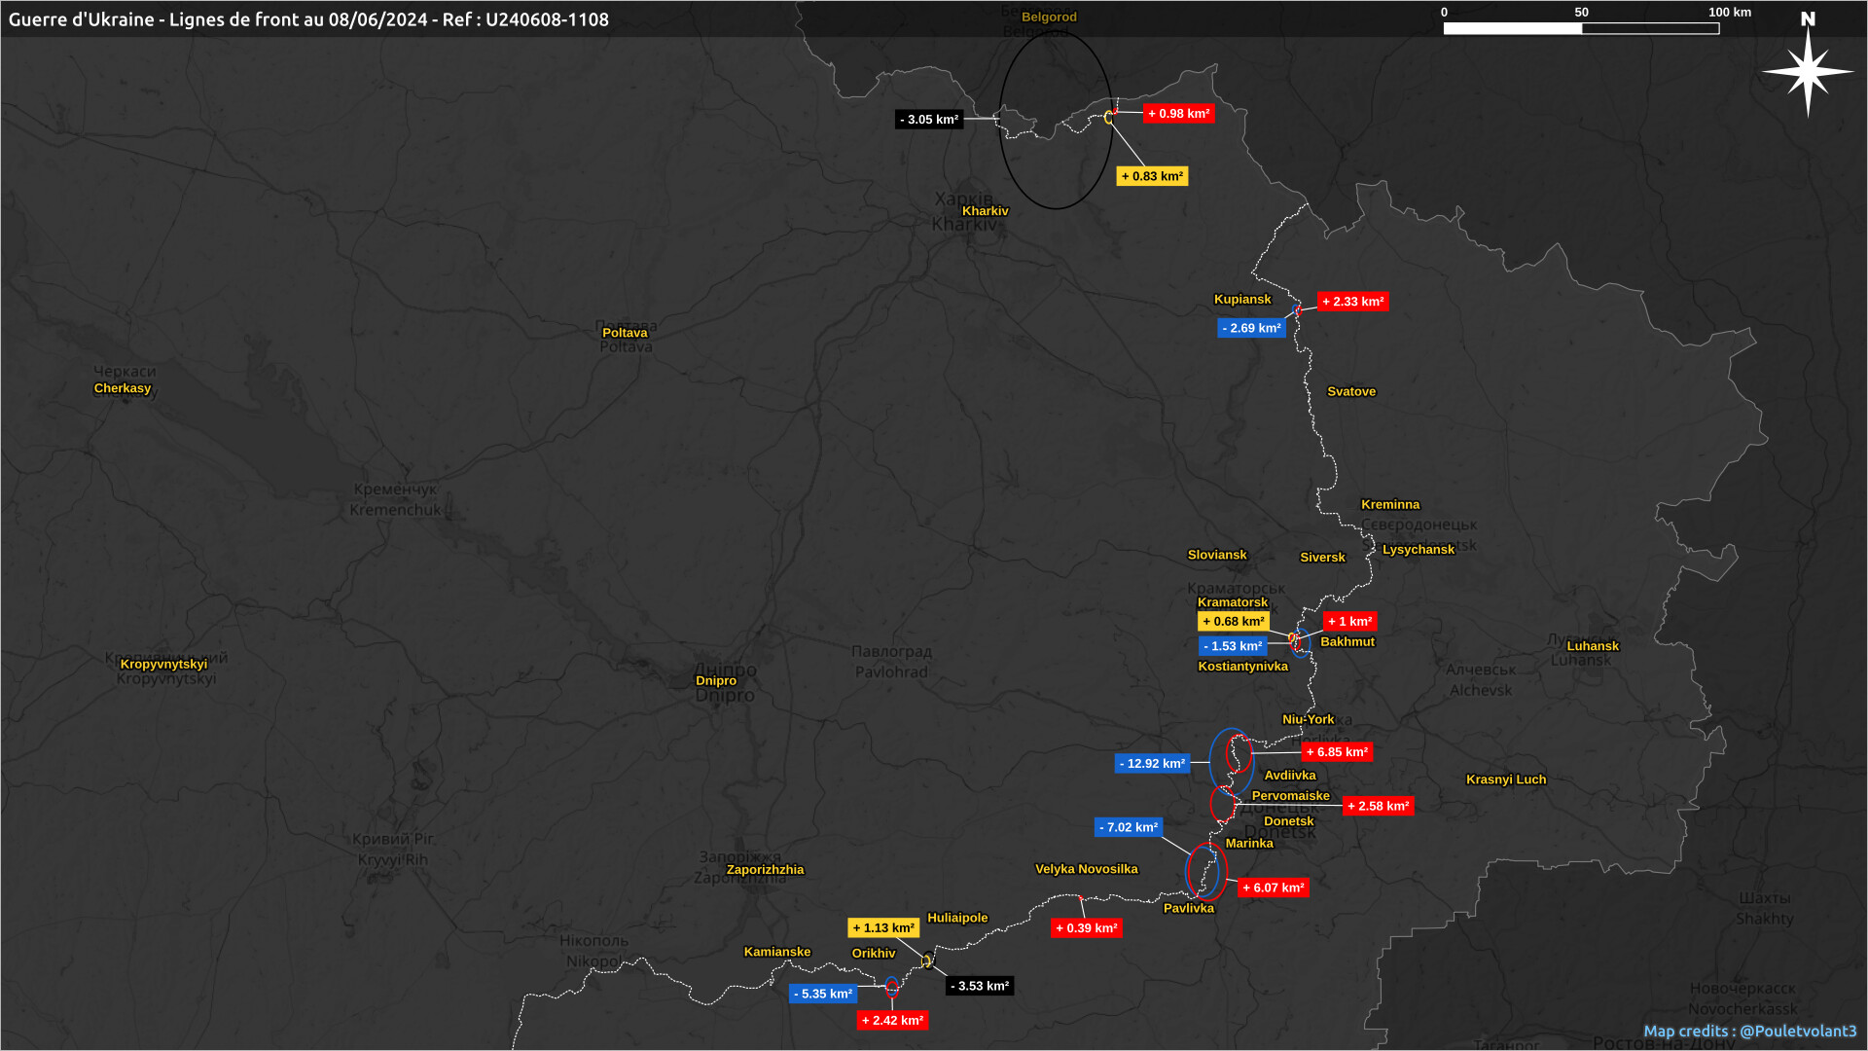Select the '- 3.05 km²' black label
Viewport: 1868px width, 1051px height.
[929, 120]
